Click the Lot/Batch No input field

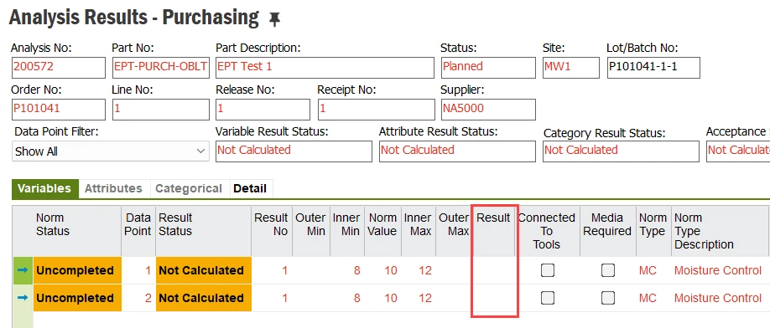pyautogui.click(x=653, y=68)
